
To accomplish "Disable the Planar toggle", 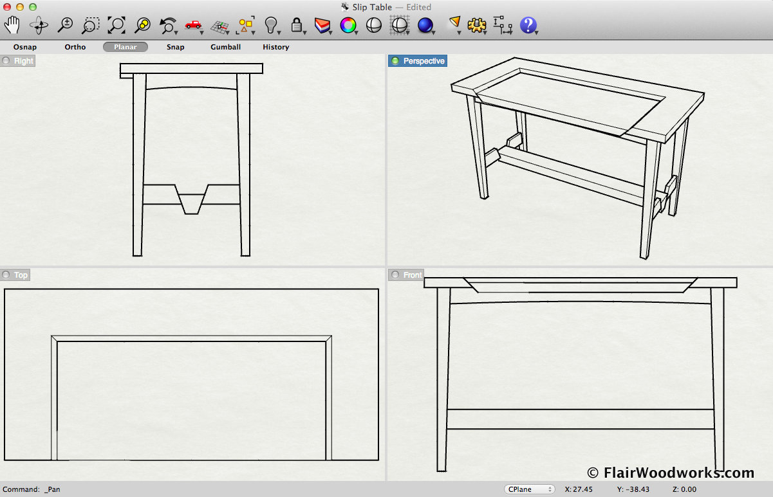I will (126, 47).
